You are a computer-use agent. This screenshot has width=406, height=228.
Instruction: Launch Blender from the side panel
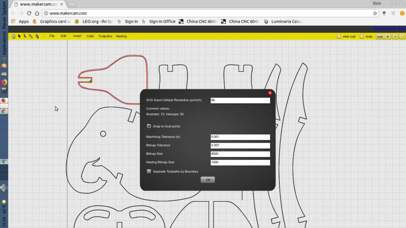4,66
